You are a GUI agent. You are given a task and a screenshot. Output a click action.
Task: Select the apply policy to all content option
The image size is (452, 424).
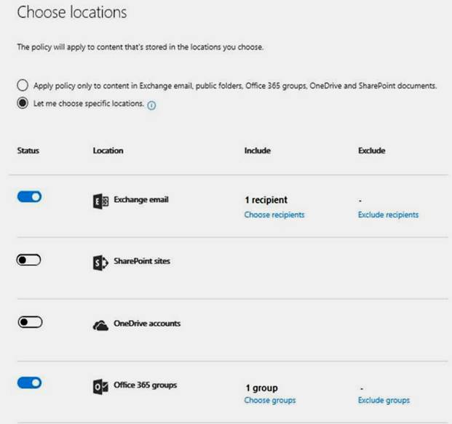[23, 86]
